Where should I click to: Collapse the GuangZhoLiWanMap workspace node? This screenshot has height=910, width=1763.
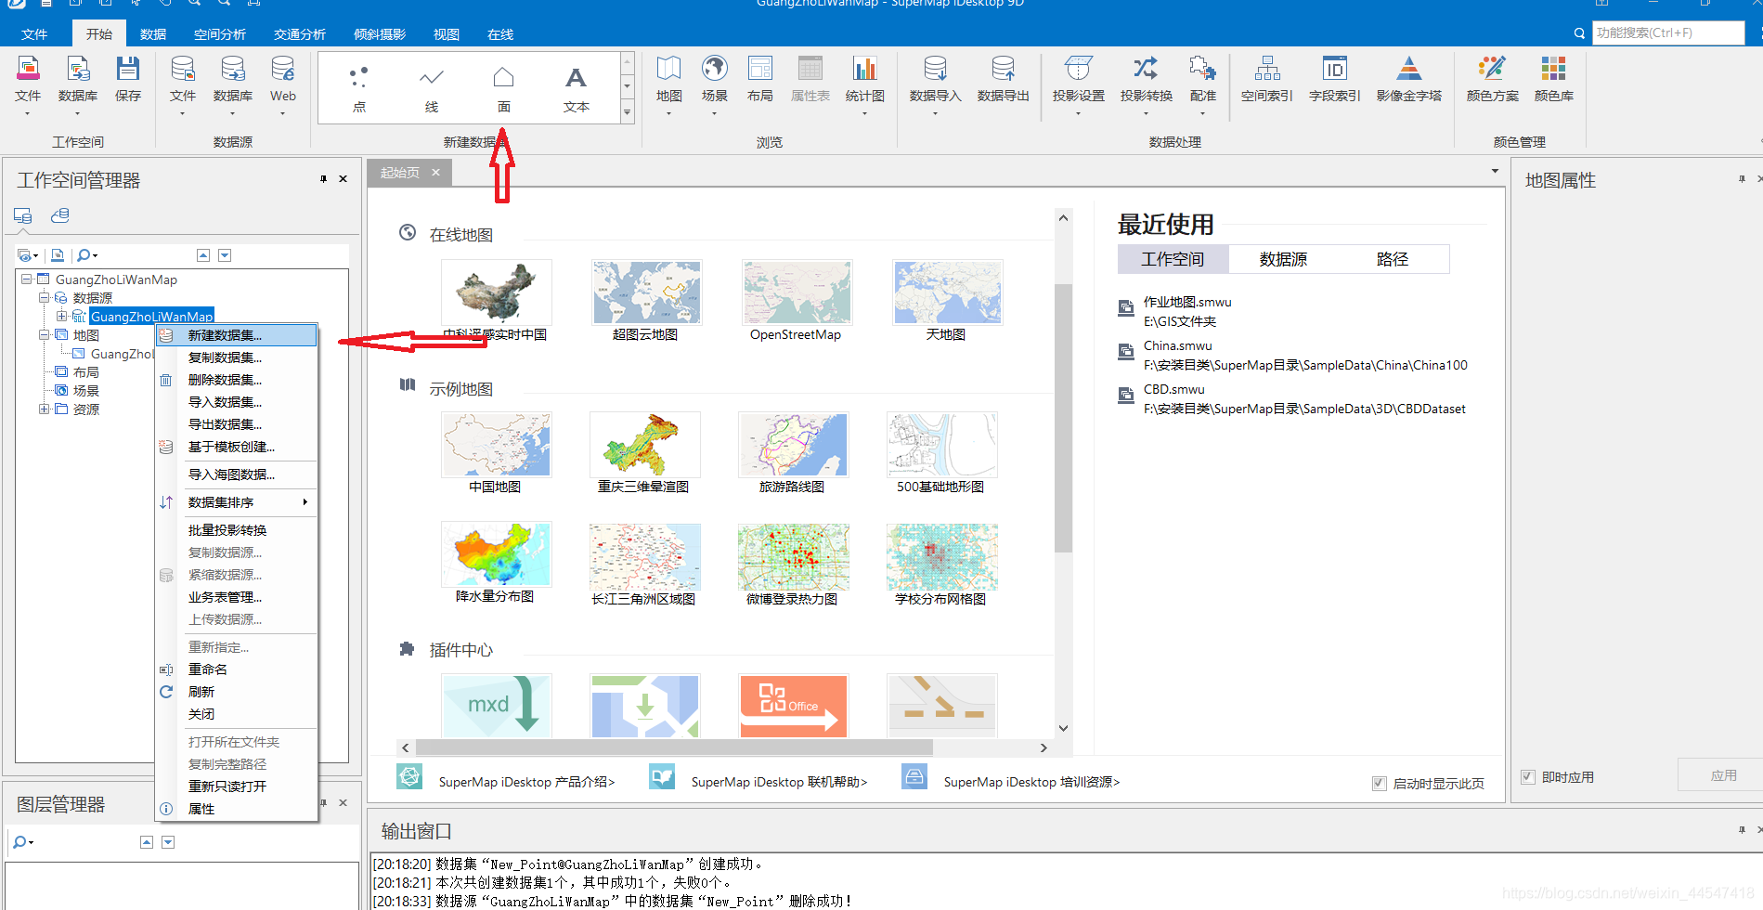[x=26, y=279]
